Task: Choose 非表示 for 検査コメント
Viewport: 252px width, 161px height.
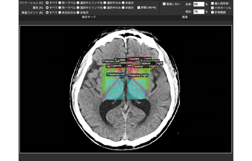Action: click(78, 12)
